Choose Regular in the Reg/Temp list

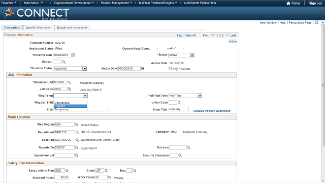(x=70, y=106)
